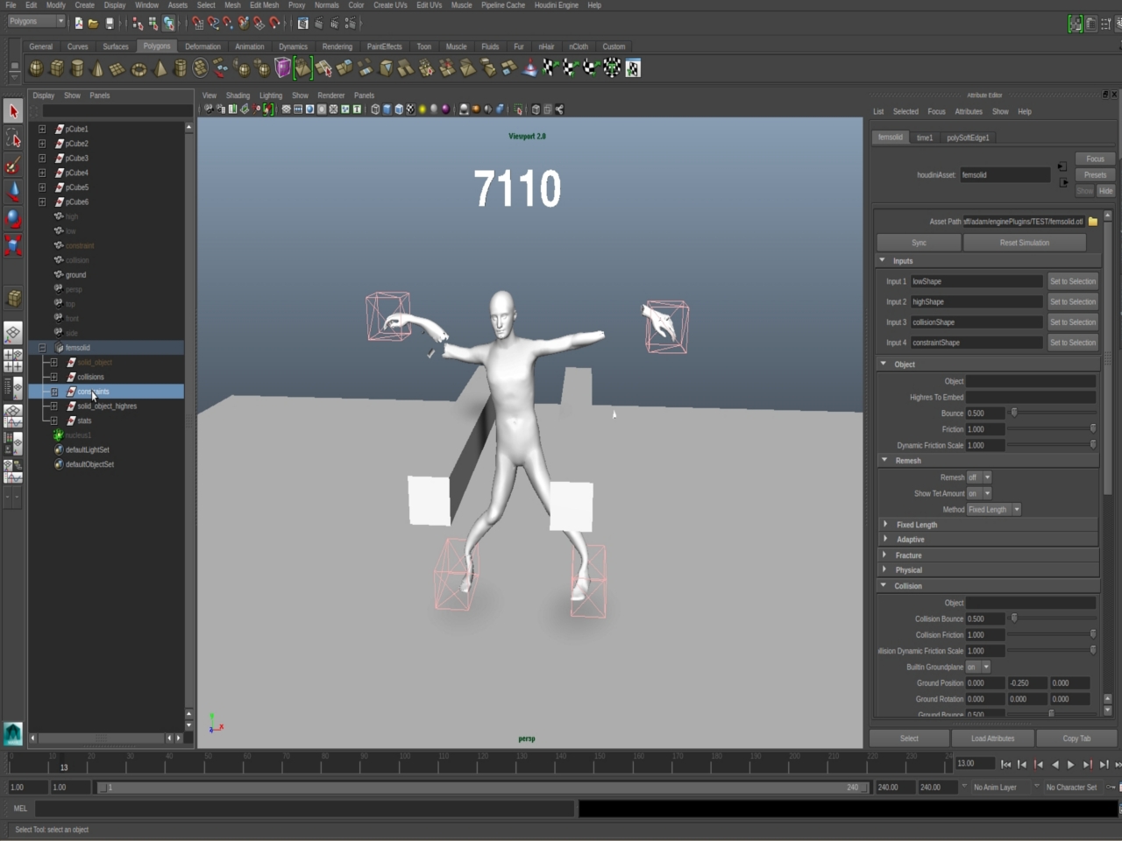
Task: Click Set to Selection for Input 1
Action: [x=1072, y=281]
